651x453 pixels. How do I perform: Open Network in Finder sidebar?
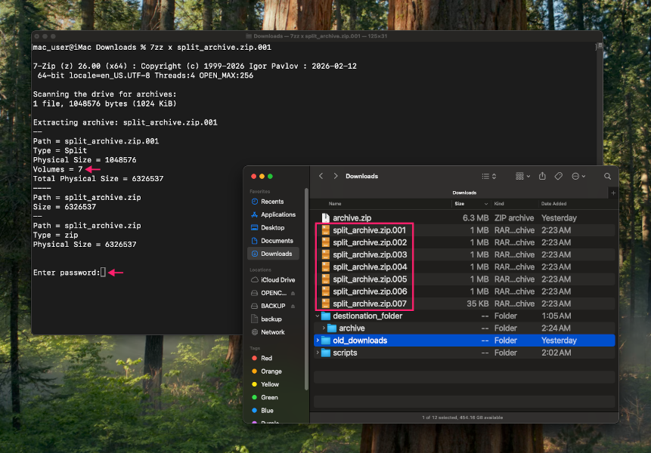tap(272, 332)
